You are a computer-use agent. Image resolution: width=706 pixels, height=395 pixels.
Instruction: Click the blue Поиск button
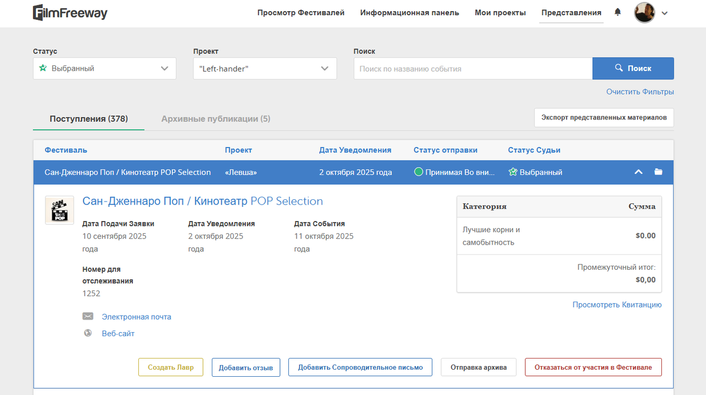(x=633, y=68)
